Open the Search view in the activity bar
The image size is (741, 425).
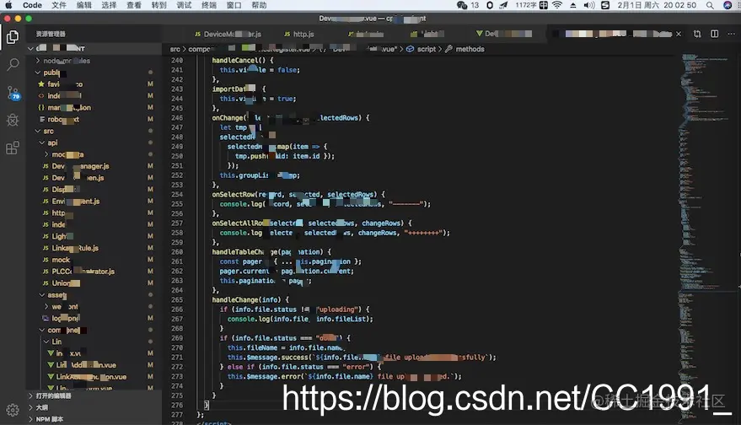(x=13, y=64)
